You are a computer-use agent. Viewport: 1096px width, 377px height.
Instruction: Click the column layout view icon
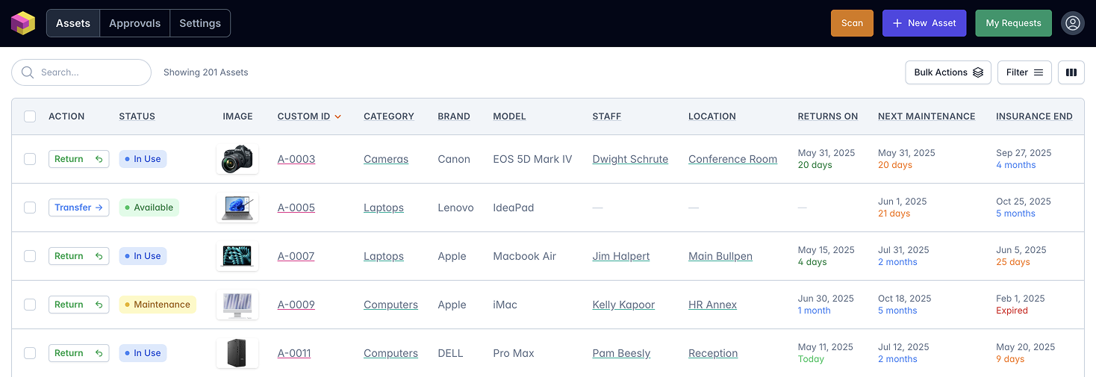(x=1071, y=72)
